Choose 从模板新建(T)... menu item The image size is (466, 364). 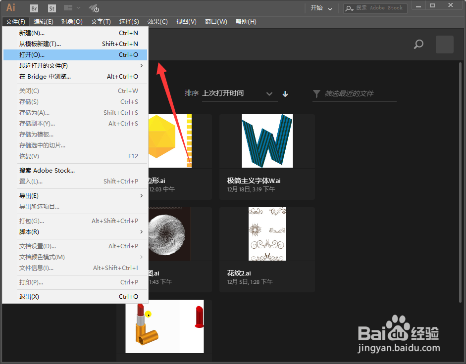point(75,44)
